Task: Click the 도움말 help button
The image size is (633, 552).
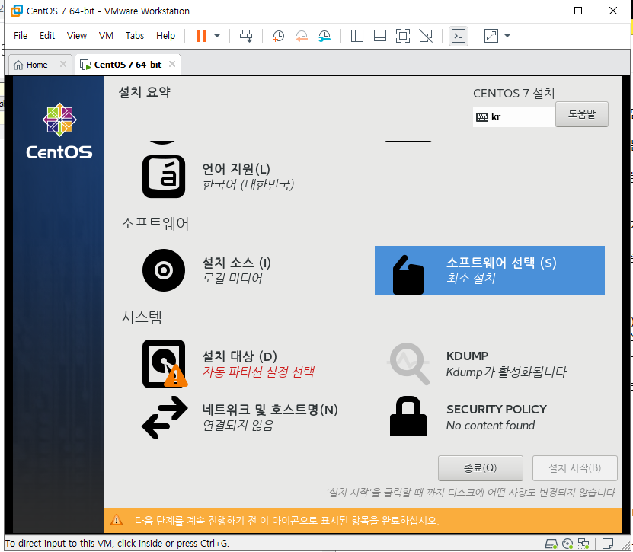Action: click(x=582, y=114)
